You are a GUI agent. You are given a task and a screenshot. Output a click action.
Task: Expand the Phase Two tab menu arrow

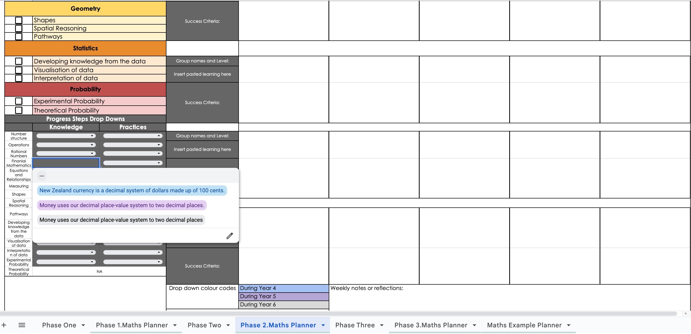coord(228,325)
